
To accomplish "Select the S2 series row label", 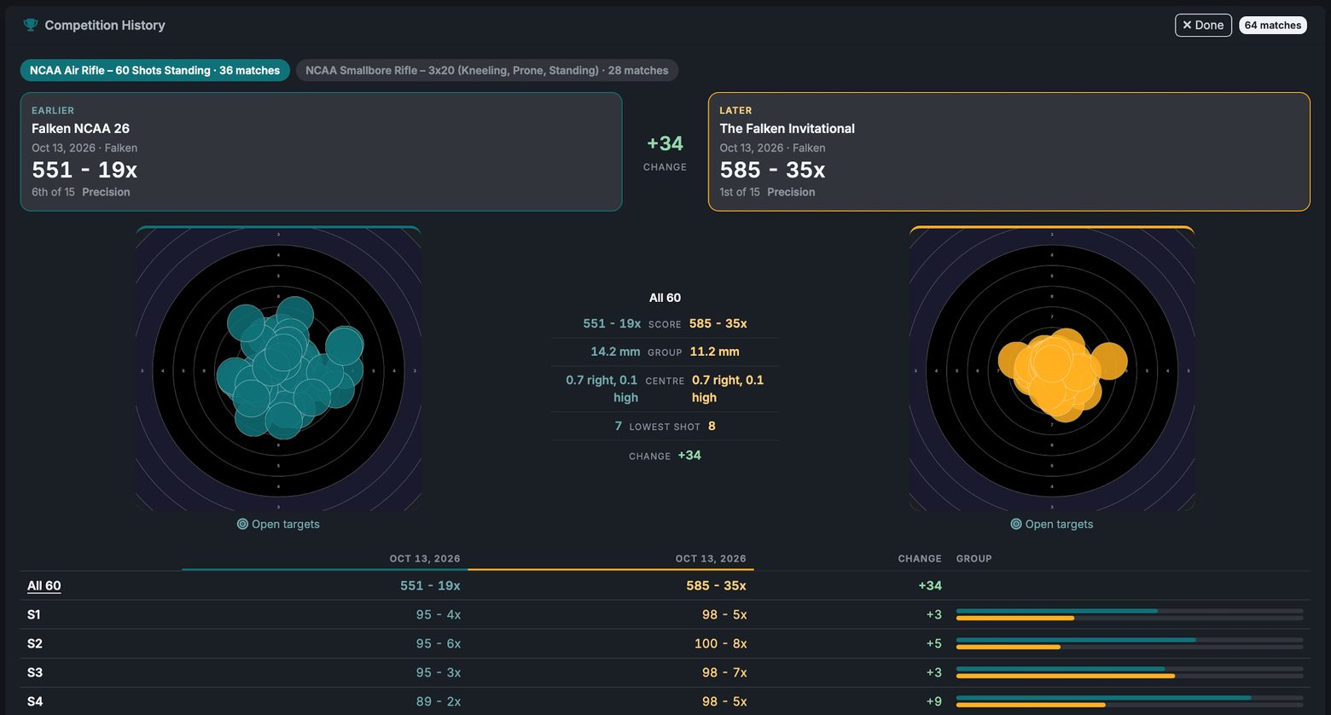I will pyautogui.click(x=35, y=643).
